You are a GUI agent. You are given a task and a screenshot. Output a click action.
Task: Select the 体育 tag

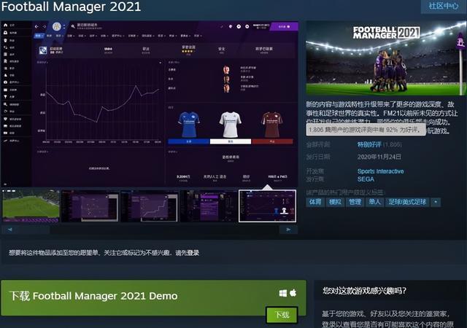click(x=315, y=202)
